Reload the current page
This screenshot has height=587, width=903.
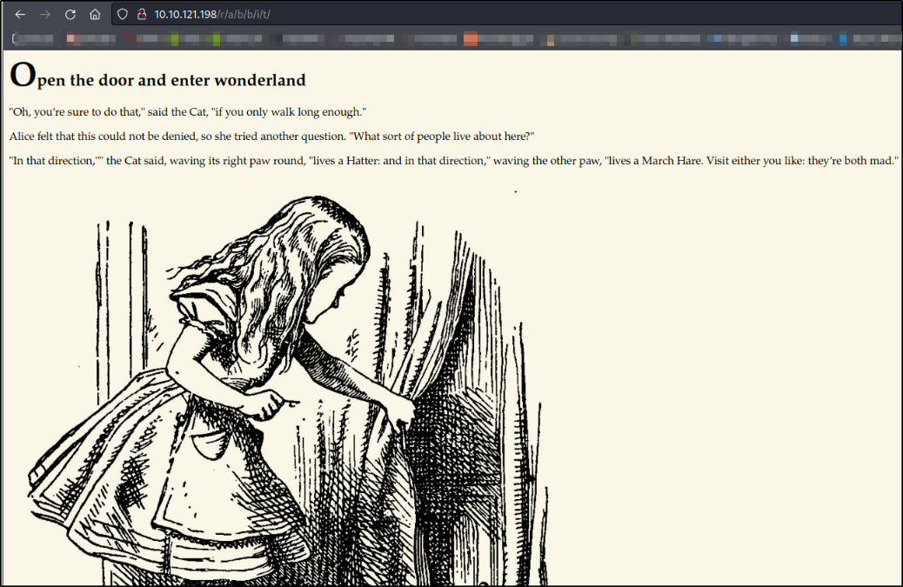[x=70, y=15]
